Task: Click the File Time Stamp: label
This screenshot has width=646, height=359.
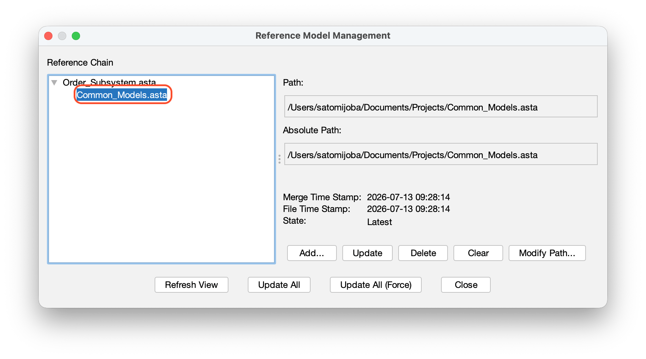Action: 316,209
